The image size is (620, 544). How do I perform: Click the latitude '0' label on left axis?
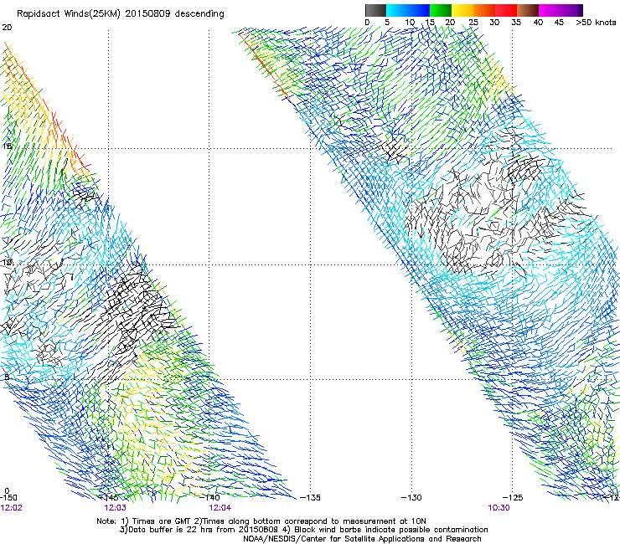tap(7, 491)
